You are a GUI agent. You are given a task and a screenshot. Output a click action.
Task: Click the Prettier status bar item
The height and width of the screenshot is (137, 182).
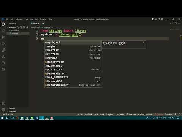pyautogui.click(x=168, y=115)
